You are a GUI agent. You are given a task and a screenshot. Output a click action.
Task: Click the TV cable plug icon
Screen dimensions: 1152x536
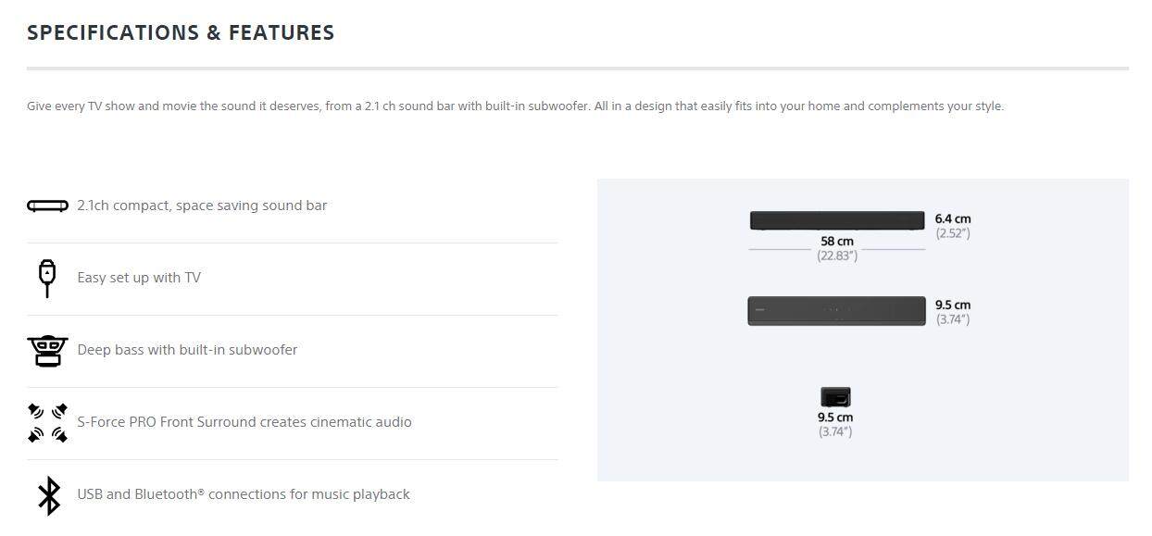(x=47, y=278)
